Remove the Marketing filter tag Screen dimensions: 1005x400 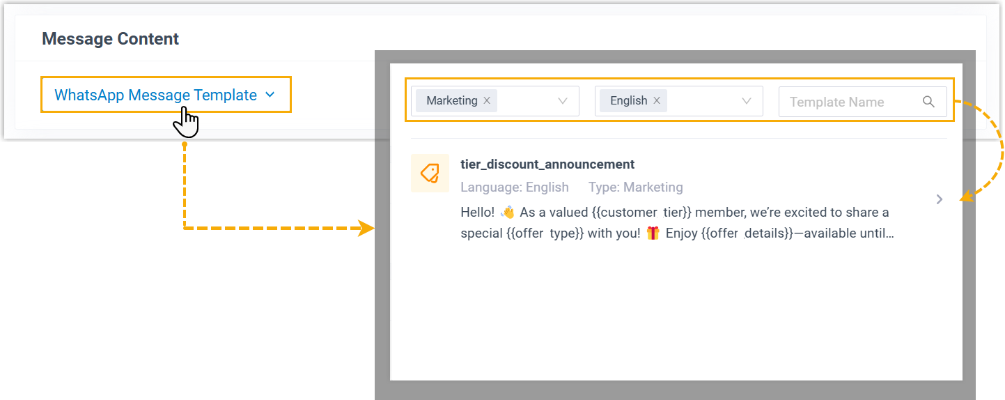tap(487, 100)
